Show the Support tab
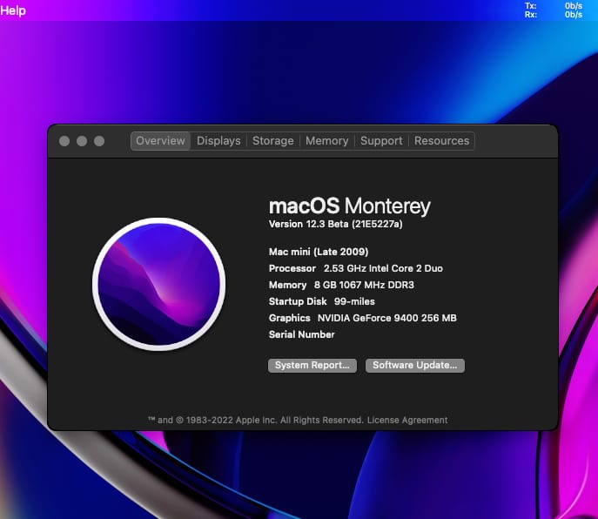Image resolution: width=598 pixels, height=519 pixels. tap(381, 141)
